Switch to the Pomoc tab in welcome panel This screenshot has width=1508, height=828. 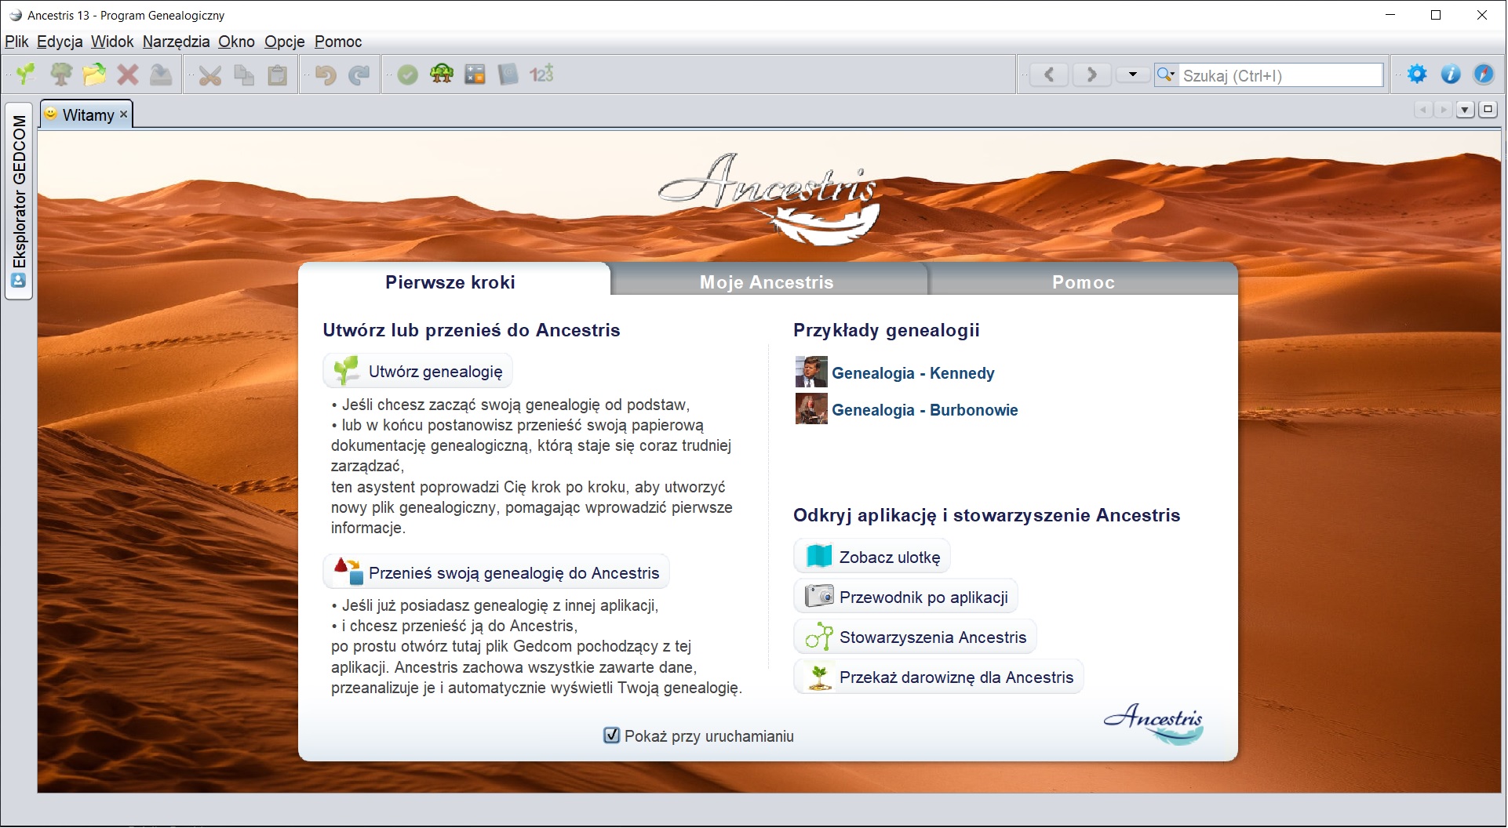coord(1083,281)
